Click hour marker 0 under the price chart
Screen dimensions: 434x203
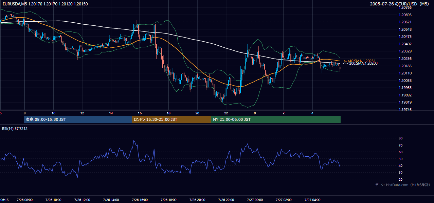255,113
